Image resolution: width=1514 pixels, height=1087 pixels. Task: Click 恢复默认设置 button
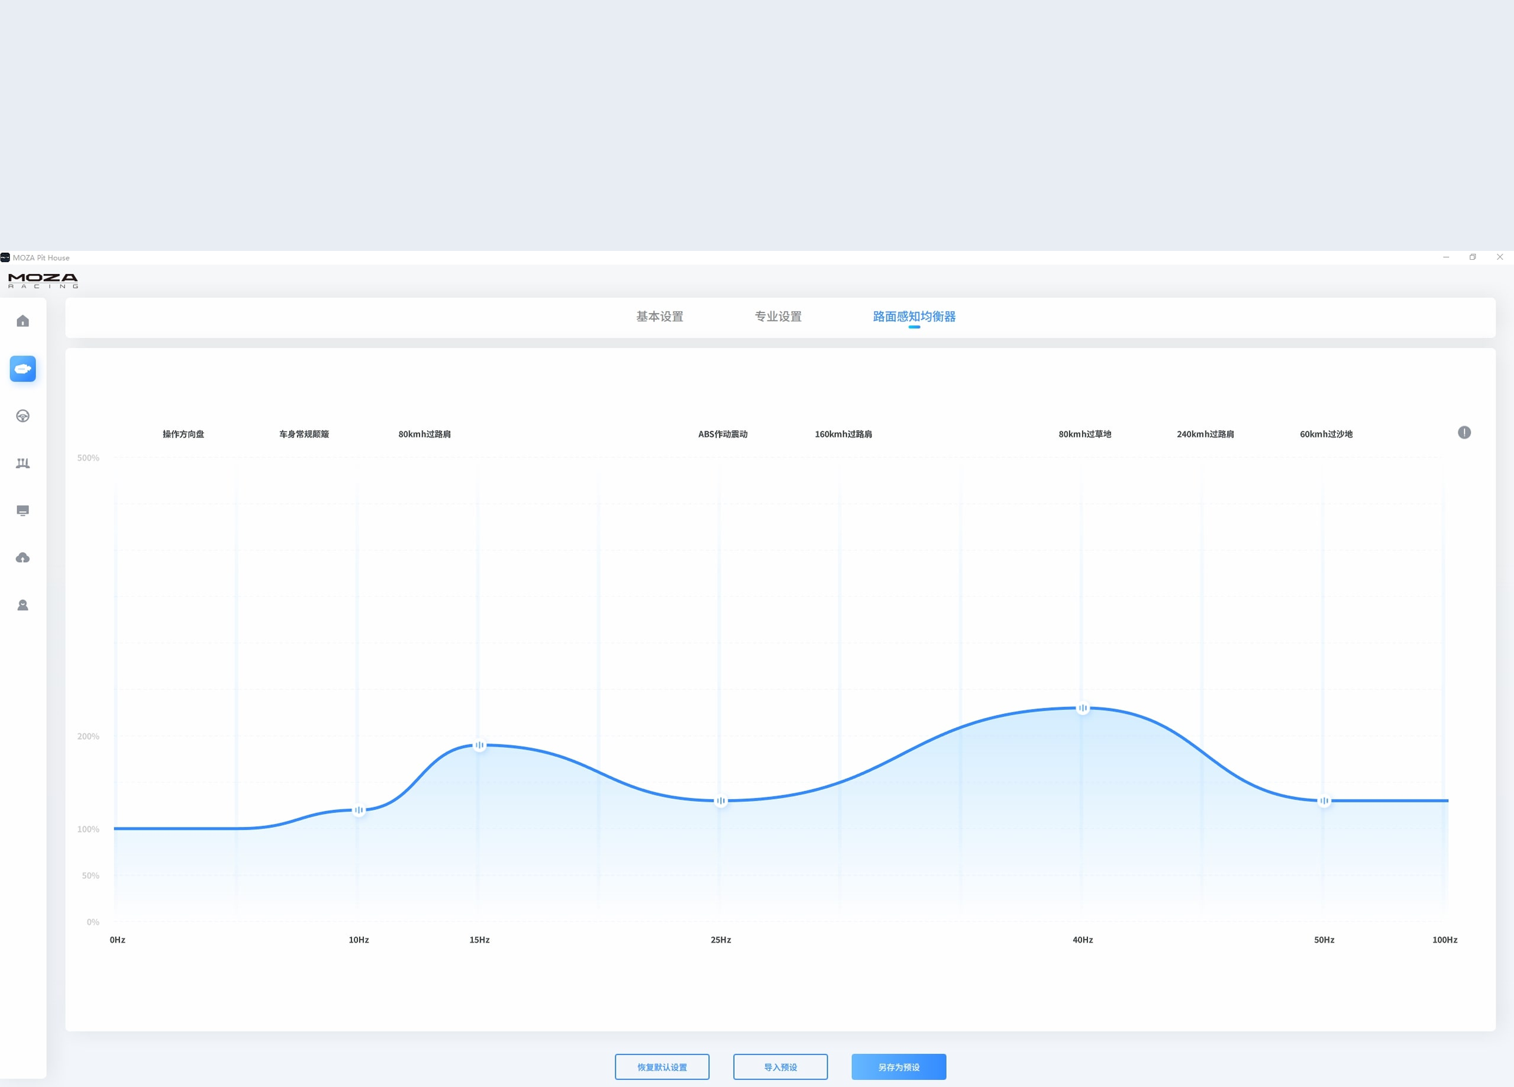[x=661, y=1067]
